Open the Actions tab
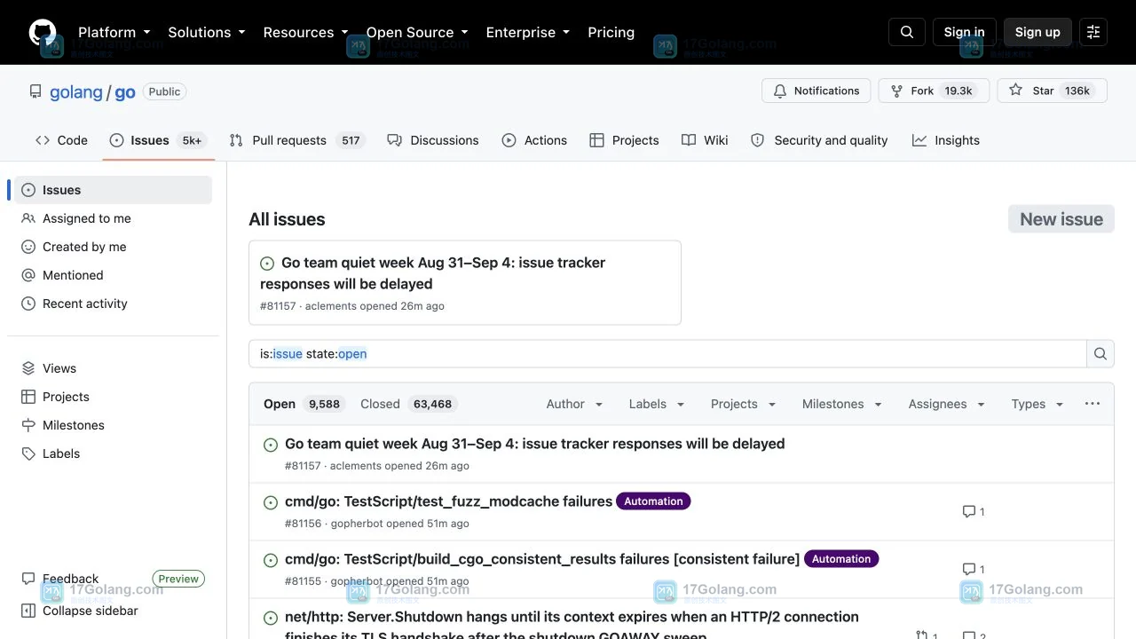The width and height of the screenshot is (1136, 639). point(534,140)
